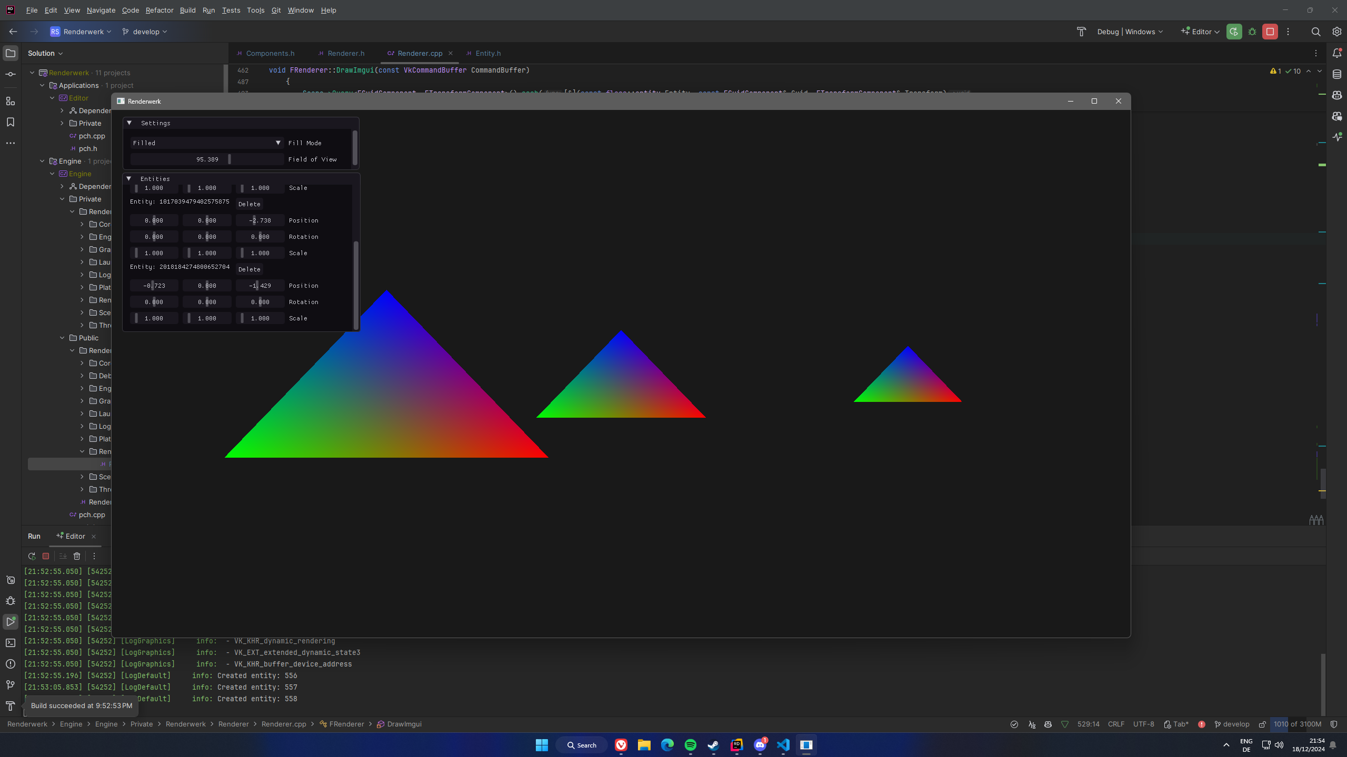Stop the running Editor with red stop button
Image resolution: width=1347 pixels, height=757 pixels.
1270,32
